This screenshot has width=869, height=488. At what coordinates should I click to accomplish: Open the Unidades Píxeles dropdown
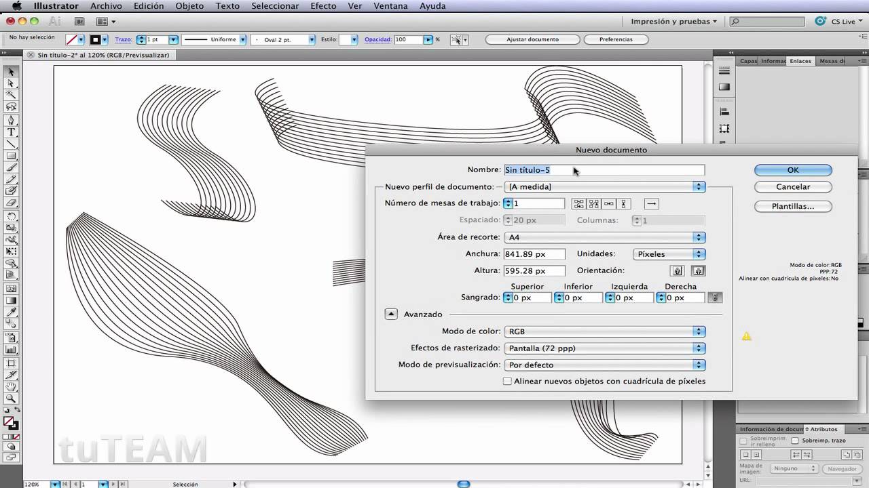(x=669, y=254)
